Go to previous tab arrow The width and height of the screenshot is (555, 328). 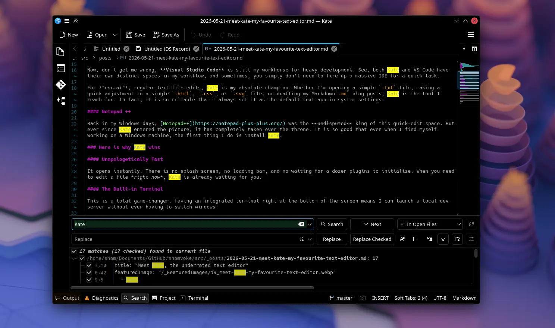[x=75, y=49]
